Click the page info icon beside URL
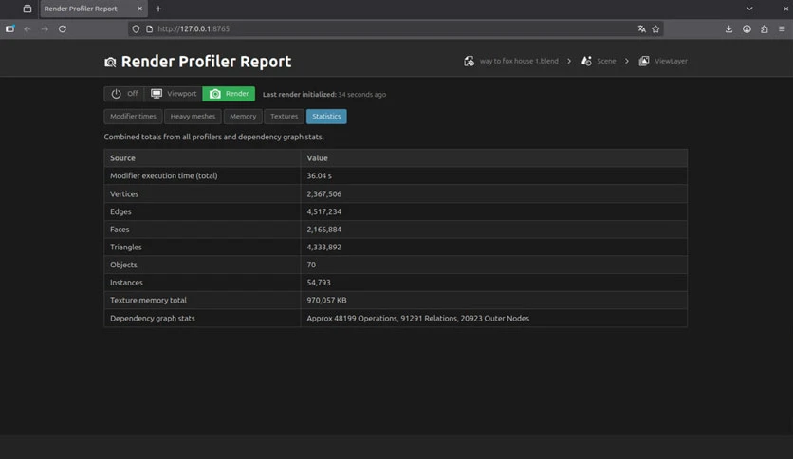 point(149,28)
